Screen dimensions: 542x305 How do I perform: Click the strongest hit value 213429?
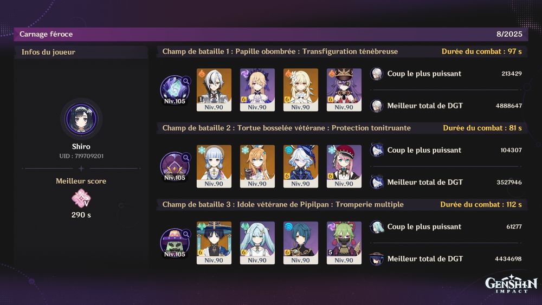[x=512, y=74]
